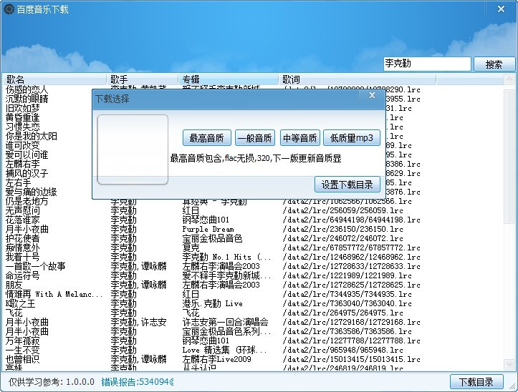Click lyric path /data2/lrc/256059/256059.lrc
Image resolution: width=518 pixels, height=392 pixels.
(343, 210)
